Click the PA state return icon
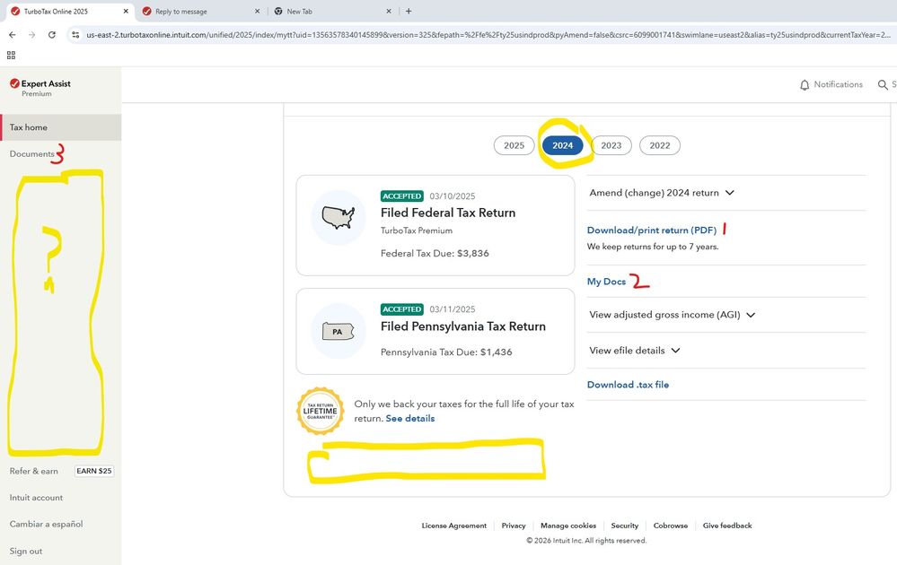The width and height of the screenshot is (897, 565). [339, 331]
